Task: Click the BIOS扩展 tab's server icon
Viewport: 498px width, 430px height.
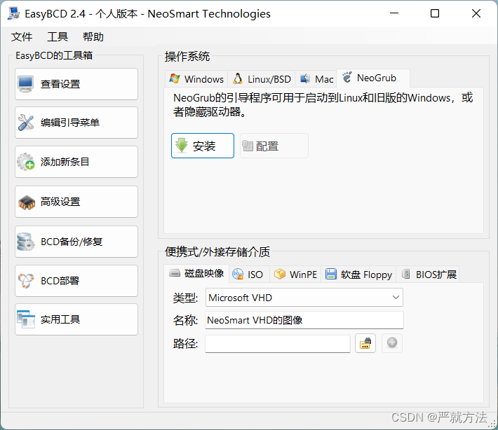Action: (405, 274)
